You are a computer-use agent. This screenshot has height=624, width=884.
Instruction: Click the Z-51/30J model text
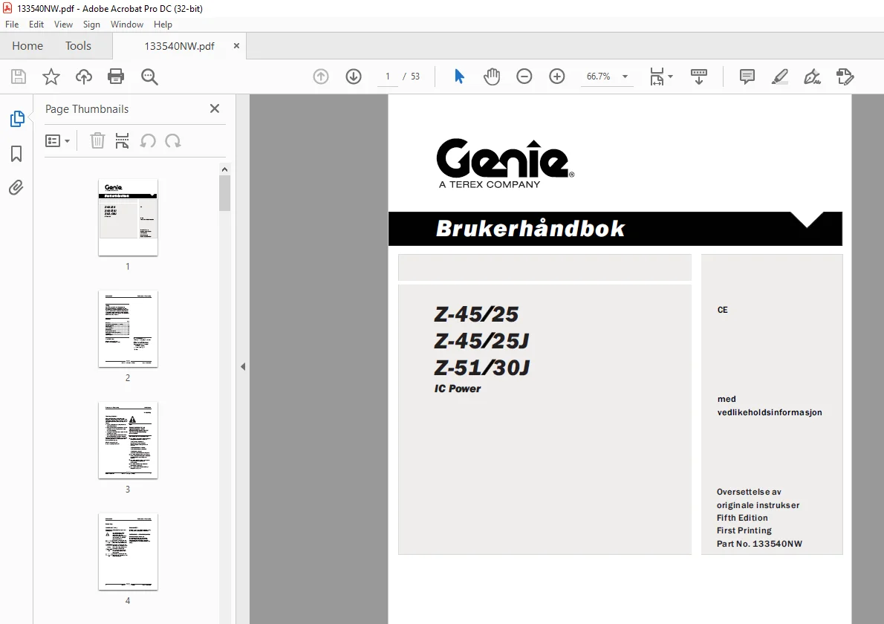point(482,368)
